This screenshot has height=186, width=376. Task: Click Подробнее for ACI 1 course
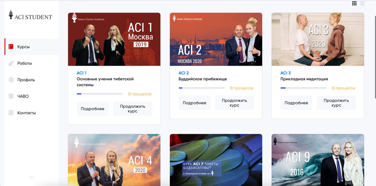coord(93,109)
